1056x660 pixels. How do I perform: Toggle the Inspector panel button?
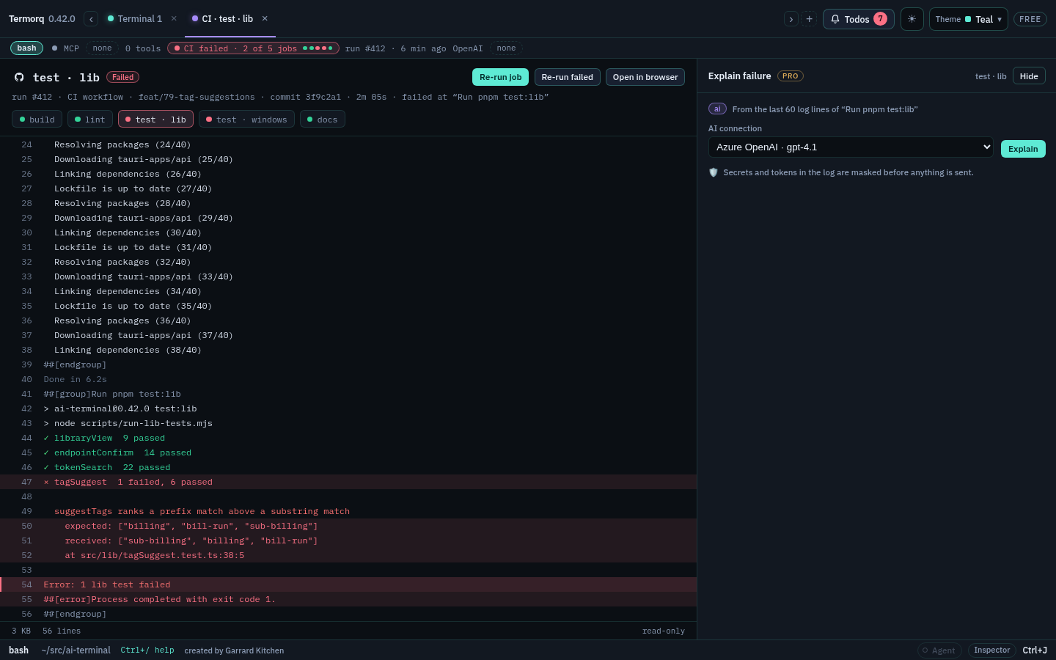pos(992,650)
